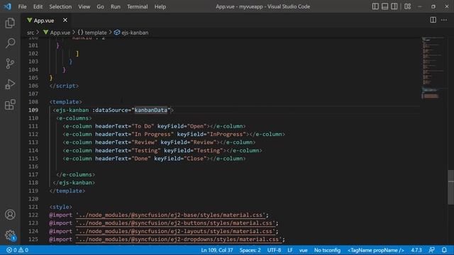Image resolution: width=454 pixels, height=255 pixels.
Task: Click the keyField "Testing" value
Action: click(x=208, y=150)
